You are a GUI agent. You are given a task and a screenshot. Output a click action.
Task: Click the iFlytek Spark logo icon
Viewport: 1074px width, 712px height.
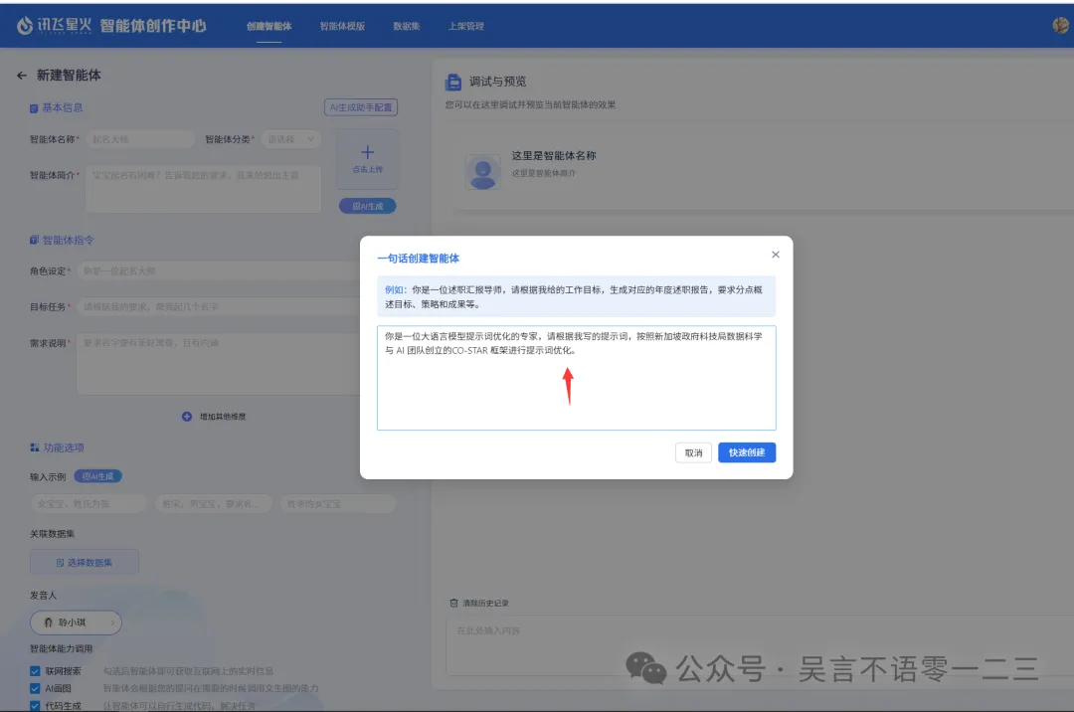[25, 26]
